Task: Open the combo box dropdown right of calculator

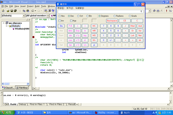Action: 149,11
